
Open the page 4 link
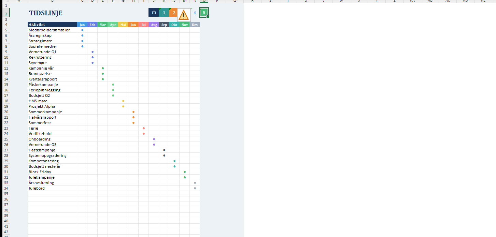[x=195, y=13]
